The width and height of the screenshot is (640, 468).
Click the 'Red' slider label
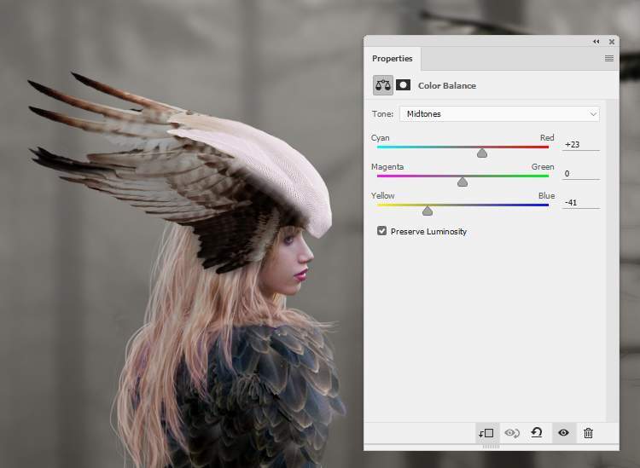point(547,138)
